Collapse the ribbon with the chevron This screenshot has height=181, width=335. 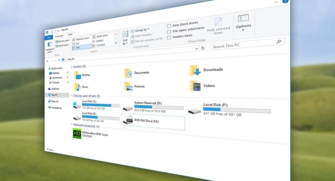[276, 2]
